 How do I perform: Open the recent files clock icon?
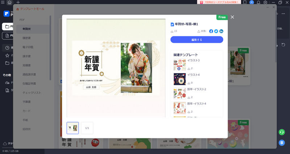(7, 48)
